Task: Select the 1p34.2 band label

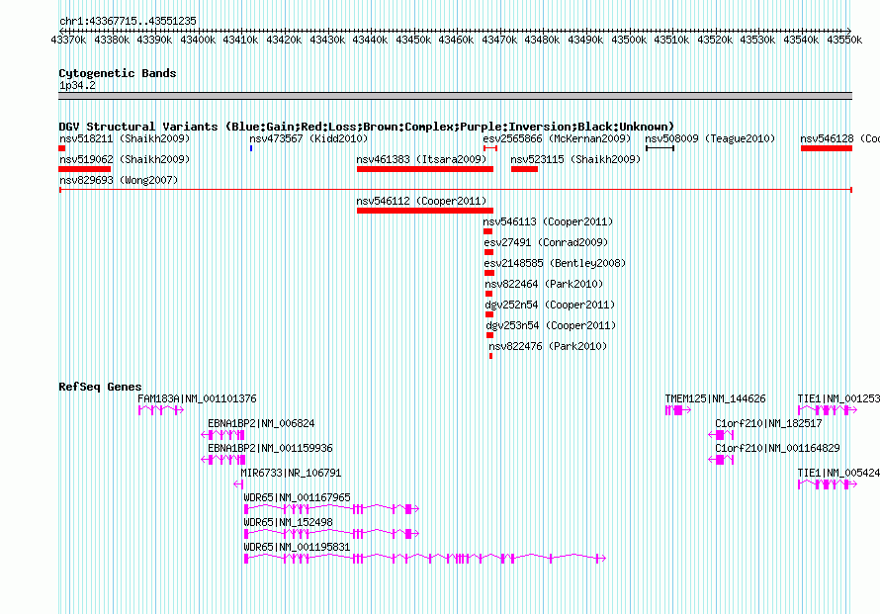Action: pyautogui.click(x=77, y=85)
